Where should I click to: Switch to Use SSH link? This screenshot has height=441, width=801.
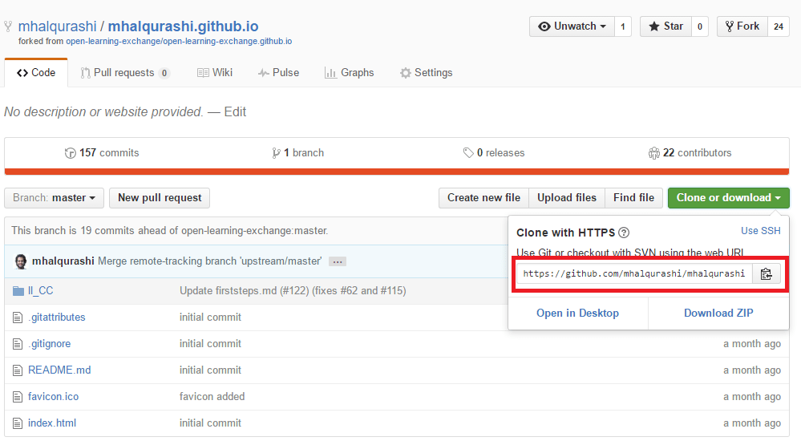(x=760, y=231)
